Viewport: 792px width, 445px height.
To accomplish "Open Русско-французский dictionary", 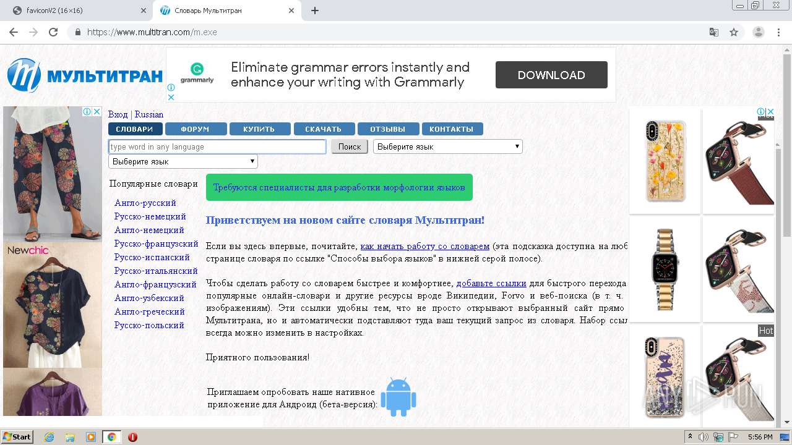I will pyautogui.click(x=157, y=244).
